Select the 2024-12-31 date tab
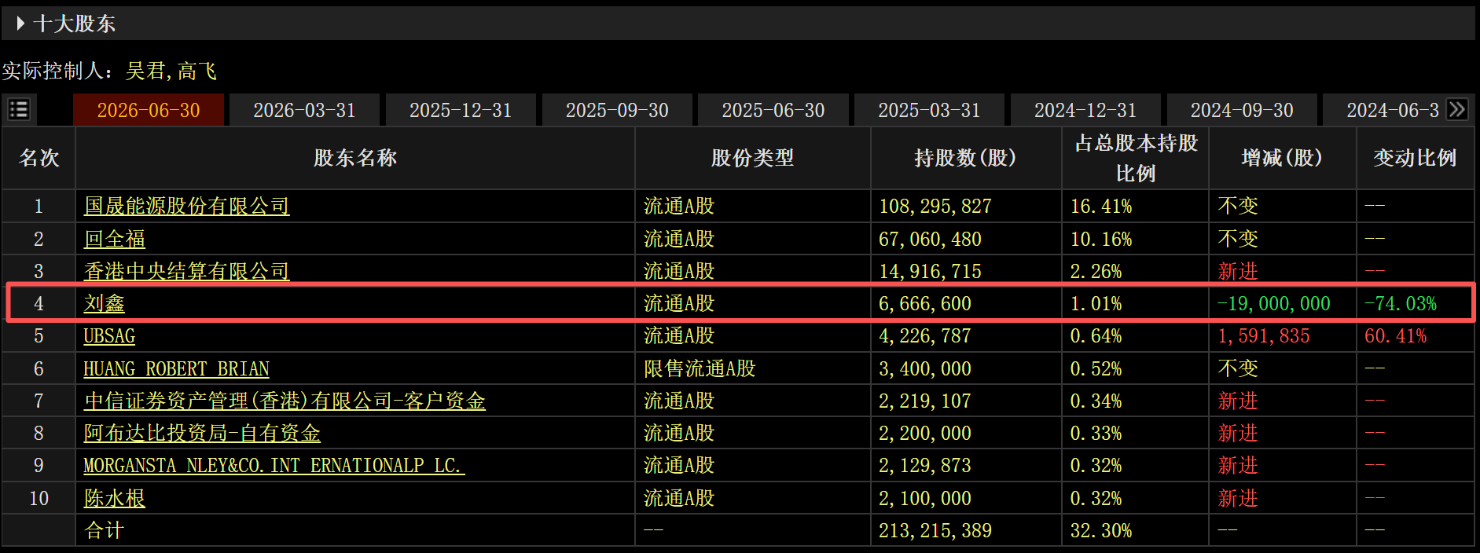The width and height of the screenshot is (1480, 553). pos(1085,110)
